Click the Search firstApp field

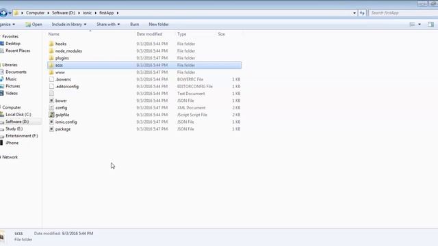click(403, 13)
